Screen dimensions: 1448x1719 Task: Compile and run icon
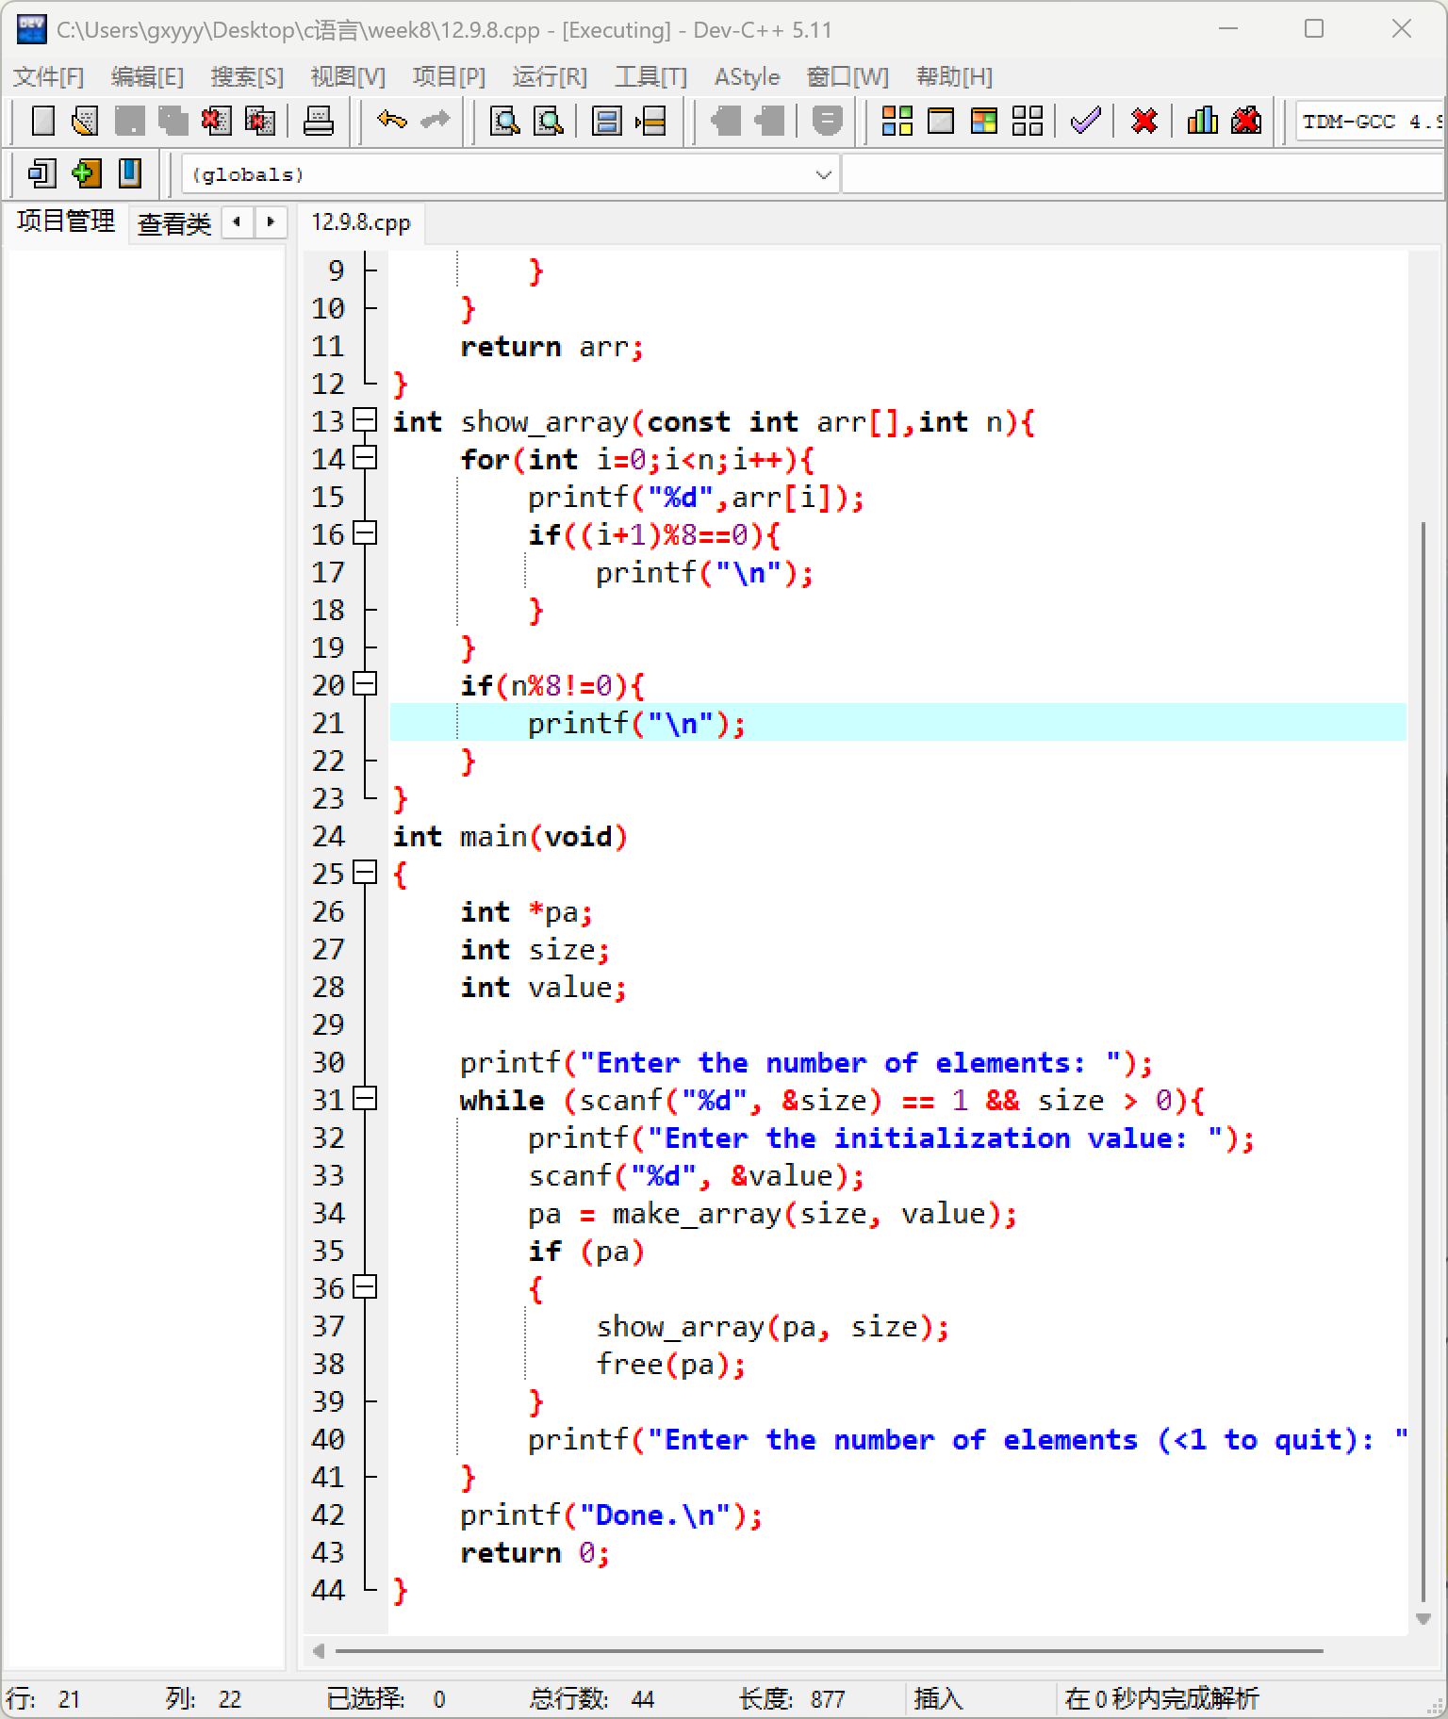point(984,121)
